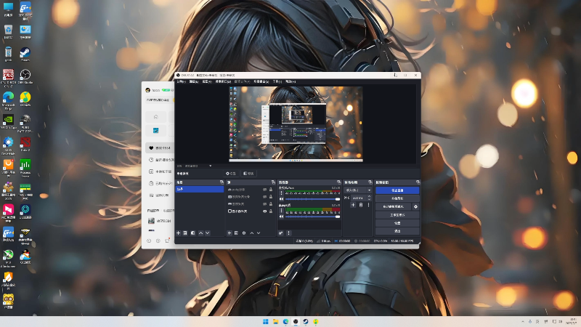Pop out the Audio Mixer dock panel
Viewport: 581px width, 327px height.
click(x=338, y=182)
